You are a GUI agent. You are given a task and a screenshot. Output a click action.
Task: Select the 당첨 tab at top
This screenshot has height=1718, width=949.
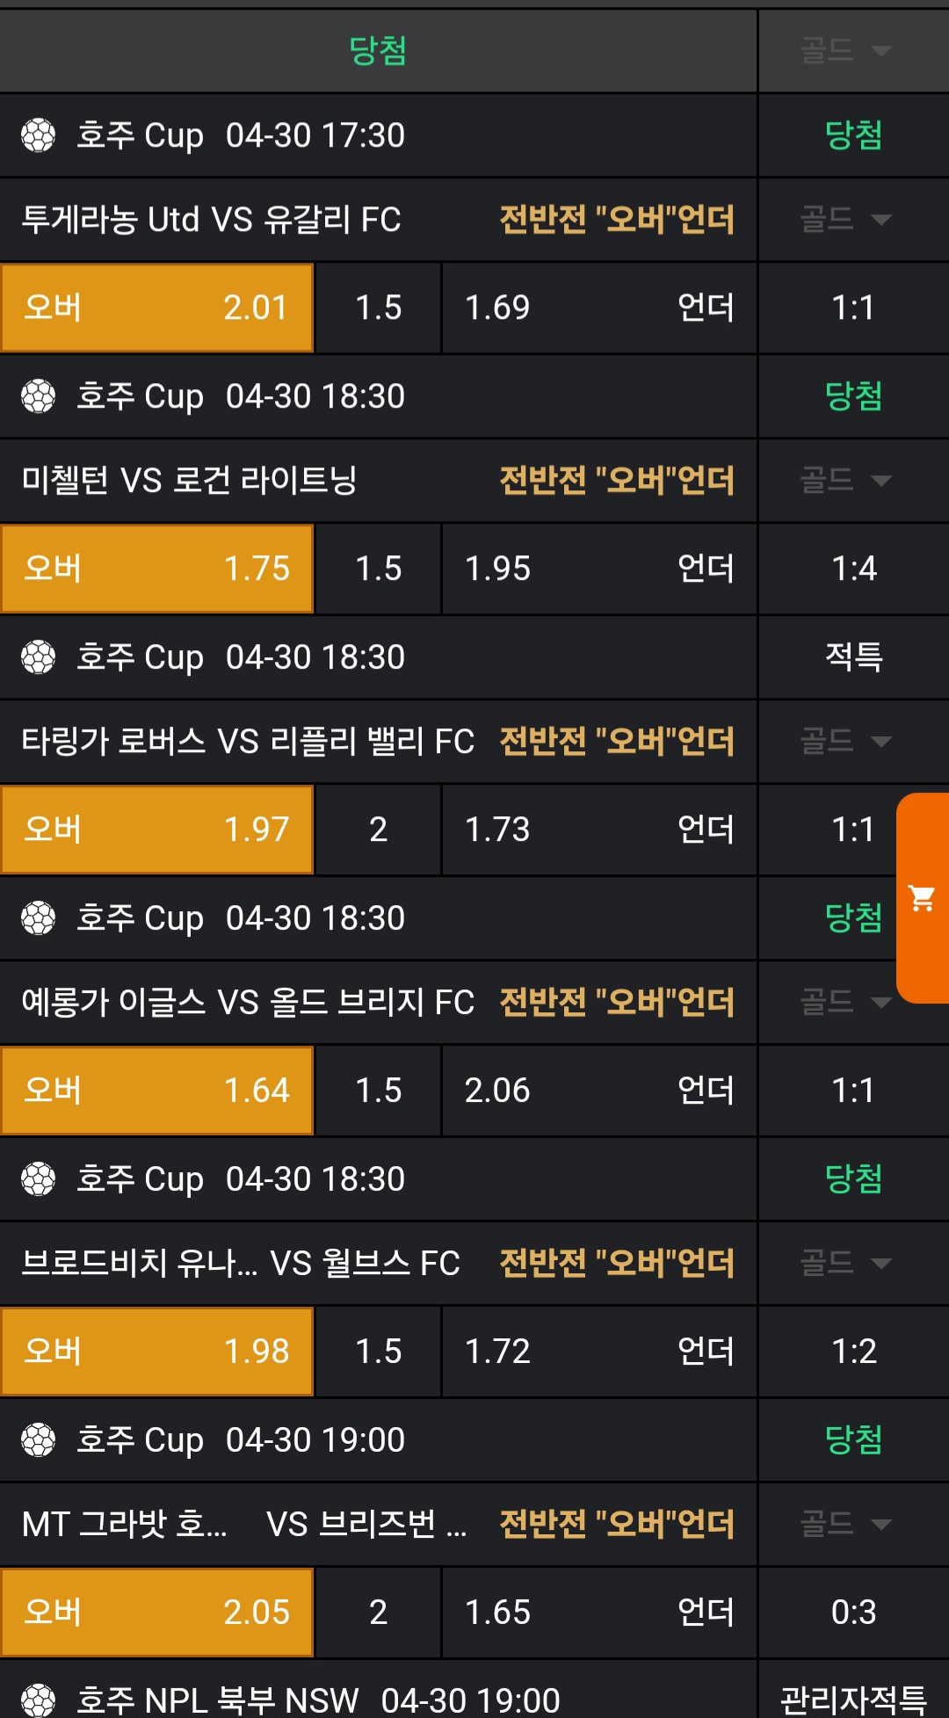[x=378, y=50]
